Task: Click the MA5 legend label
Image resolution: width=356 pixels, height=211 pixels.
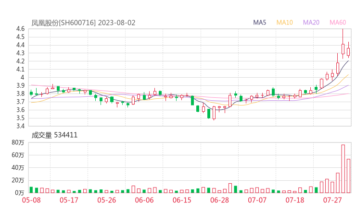Action: (259, 23)
